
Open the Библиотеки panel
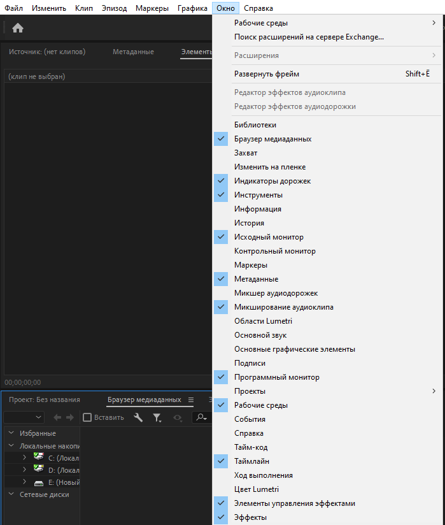click(x=327, y=125)
